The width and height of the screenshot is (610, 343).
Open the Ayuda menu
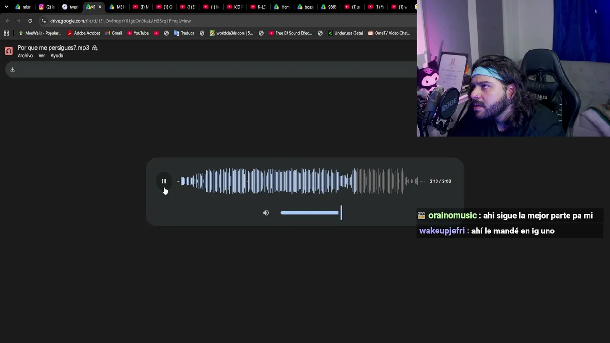coord(57,56)
